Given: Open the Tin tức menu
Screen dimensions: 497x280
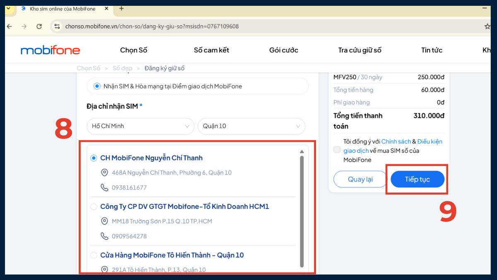Looking at the screenshot, I should pos(432,50).
